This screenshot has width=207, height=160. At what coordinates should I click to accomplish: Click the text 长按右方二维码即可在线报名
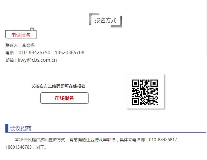coord(58,86)
